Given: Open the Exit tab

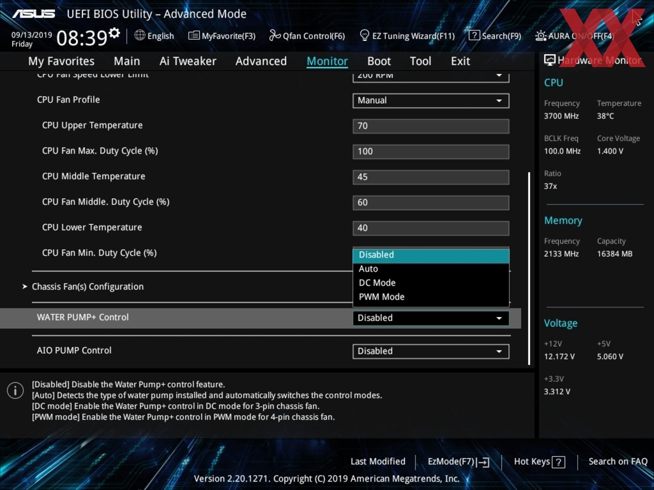Looking at the screenshot, I should (460, 61).
